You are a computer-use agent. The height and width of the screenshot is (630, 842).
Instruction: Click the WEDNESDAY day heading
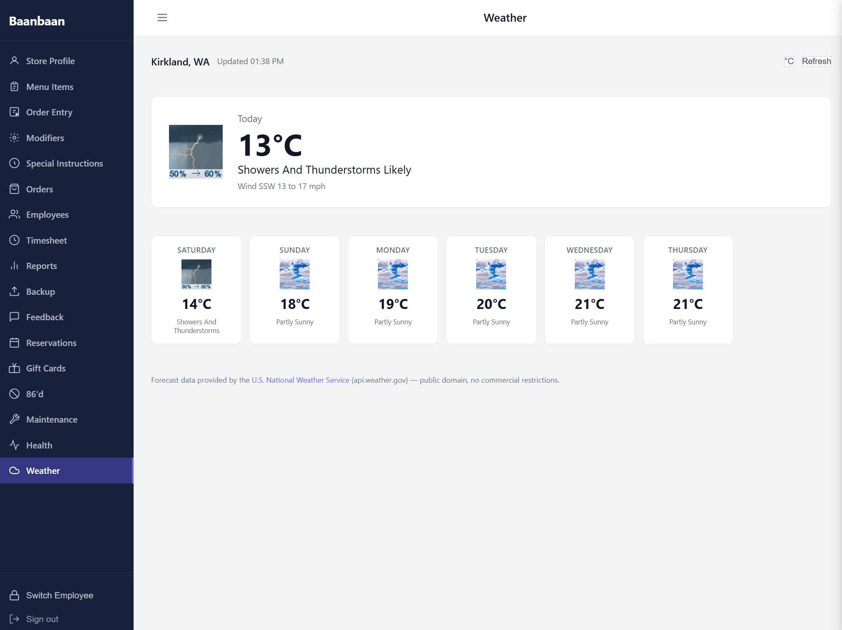click(x=589, y=250)
